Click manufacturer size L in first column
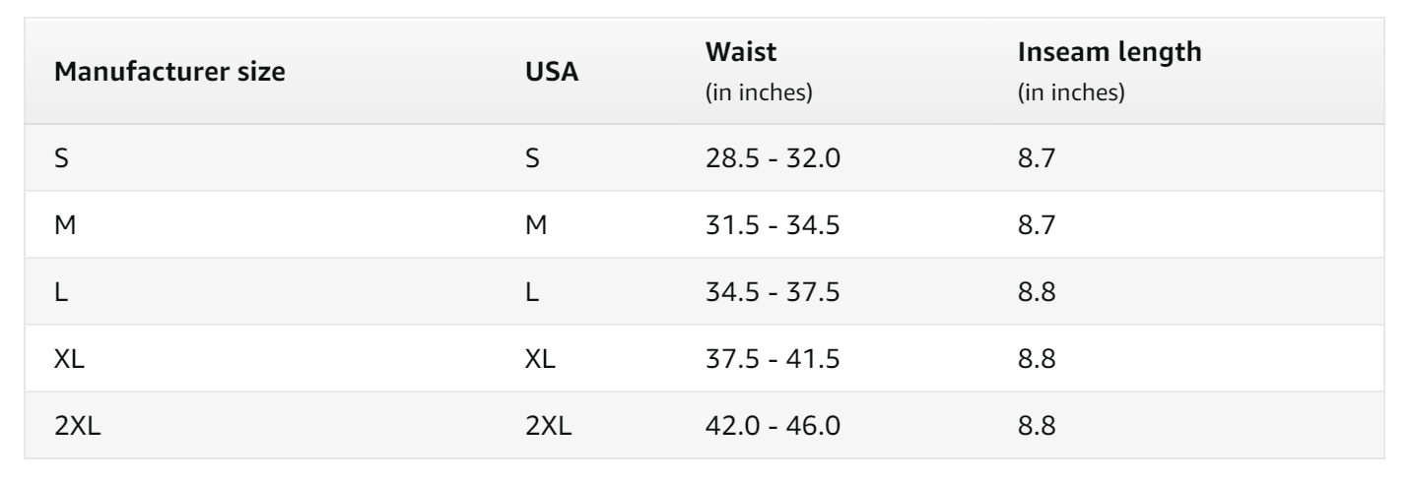Viewport: 1413px width, 483px height. pyautogui.click(x=60, y=292)
